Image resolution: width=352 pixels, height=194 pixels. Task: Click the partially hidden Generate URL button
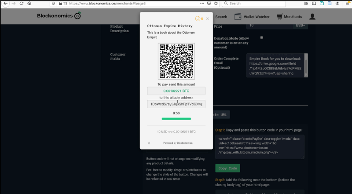pos(221,115)
